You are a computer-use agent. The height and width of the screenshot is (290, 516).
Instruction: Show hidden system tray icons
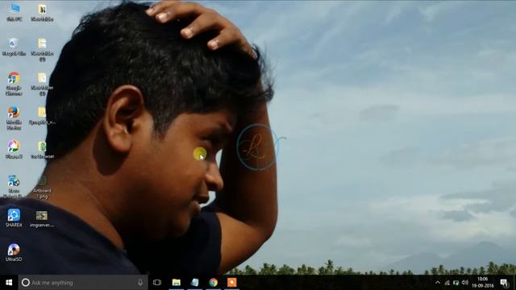click(x=437, y=283)
